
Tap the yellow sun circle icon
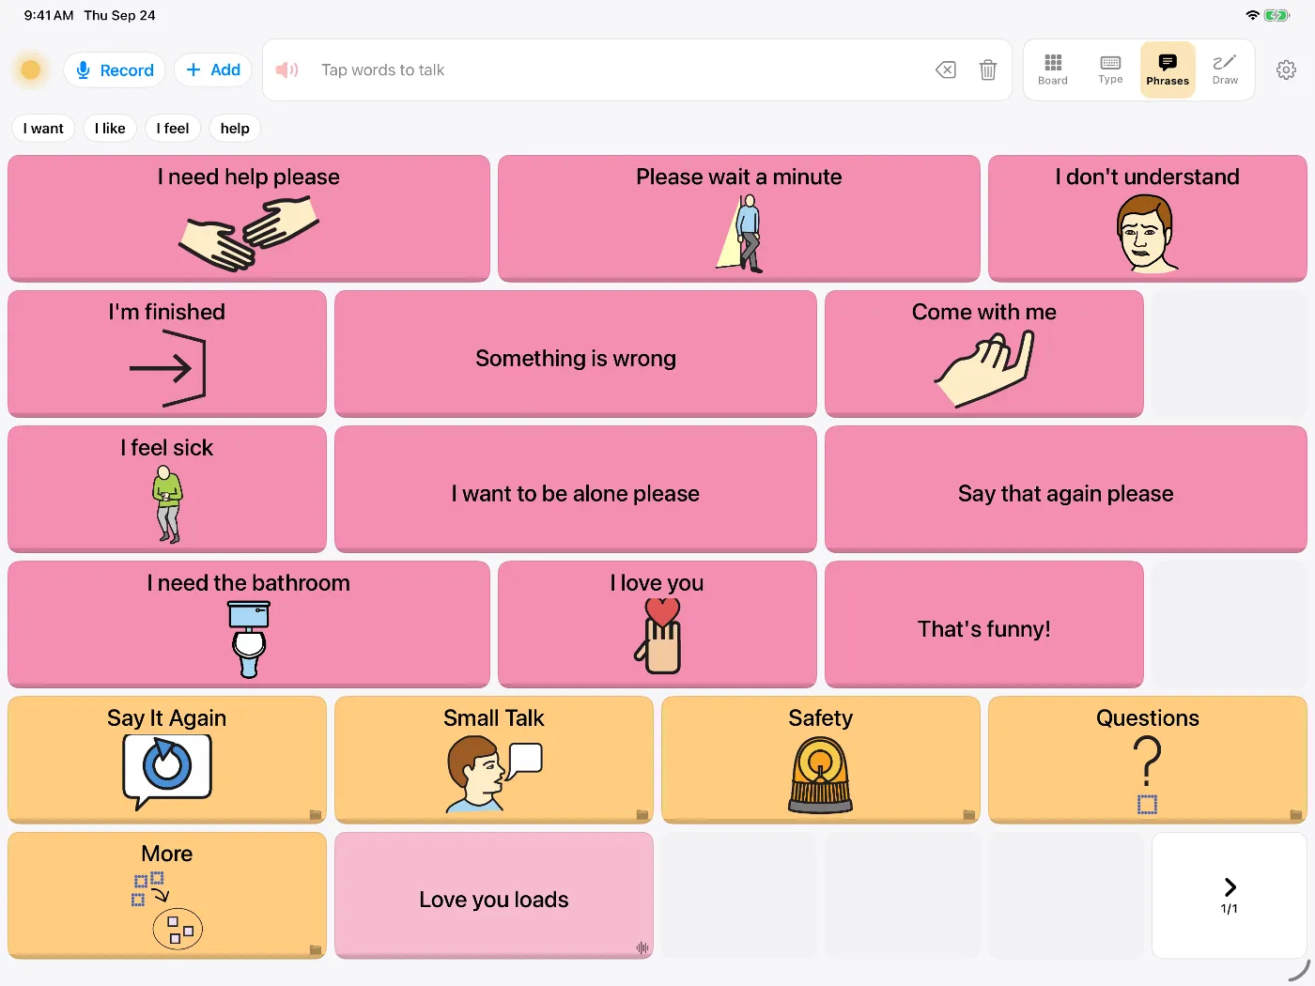(x=31, y=69)
